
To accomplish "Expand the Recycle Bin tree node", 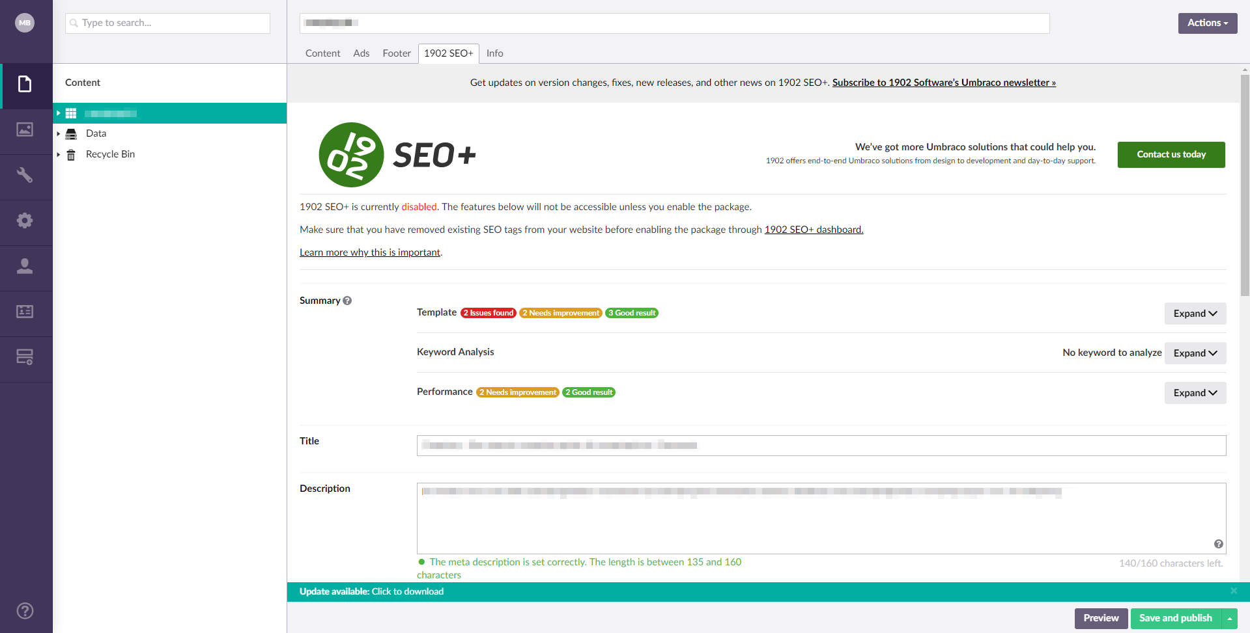I will [x=58, y=154].
